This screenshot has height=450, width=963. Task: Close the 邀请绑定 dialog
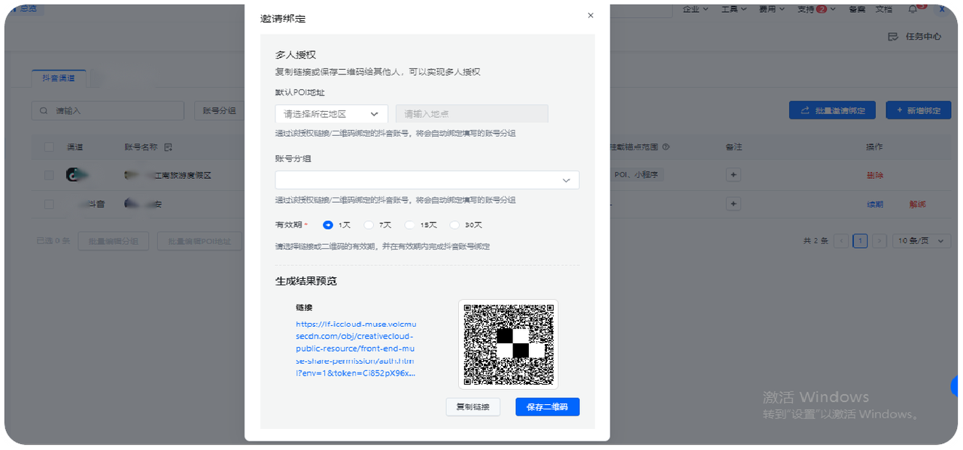point(591,15)
